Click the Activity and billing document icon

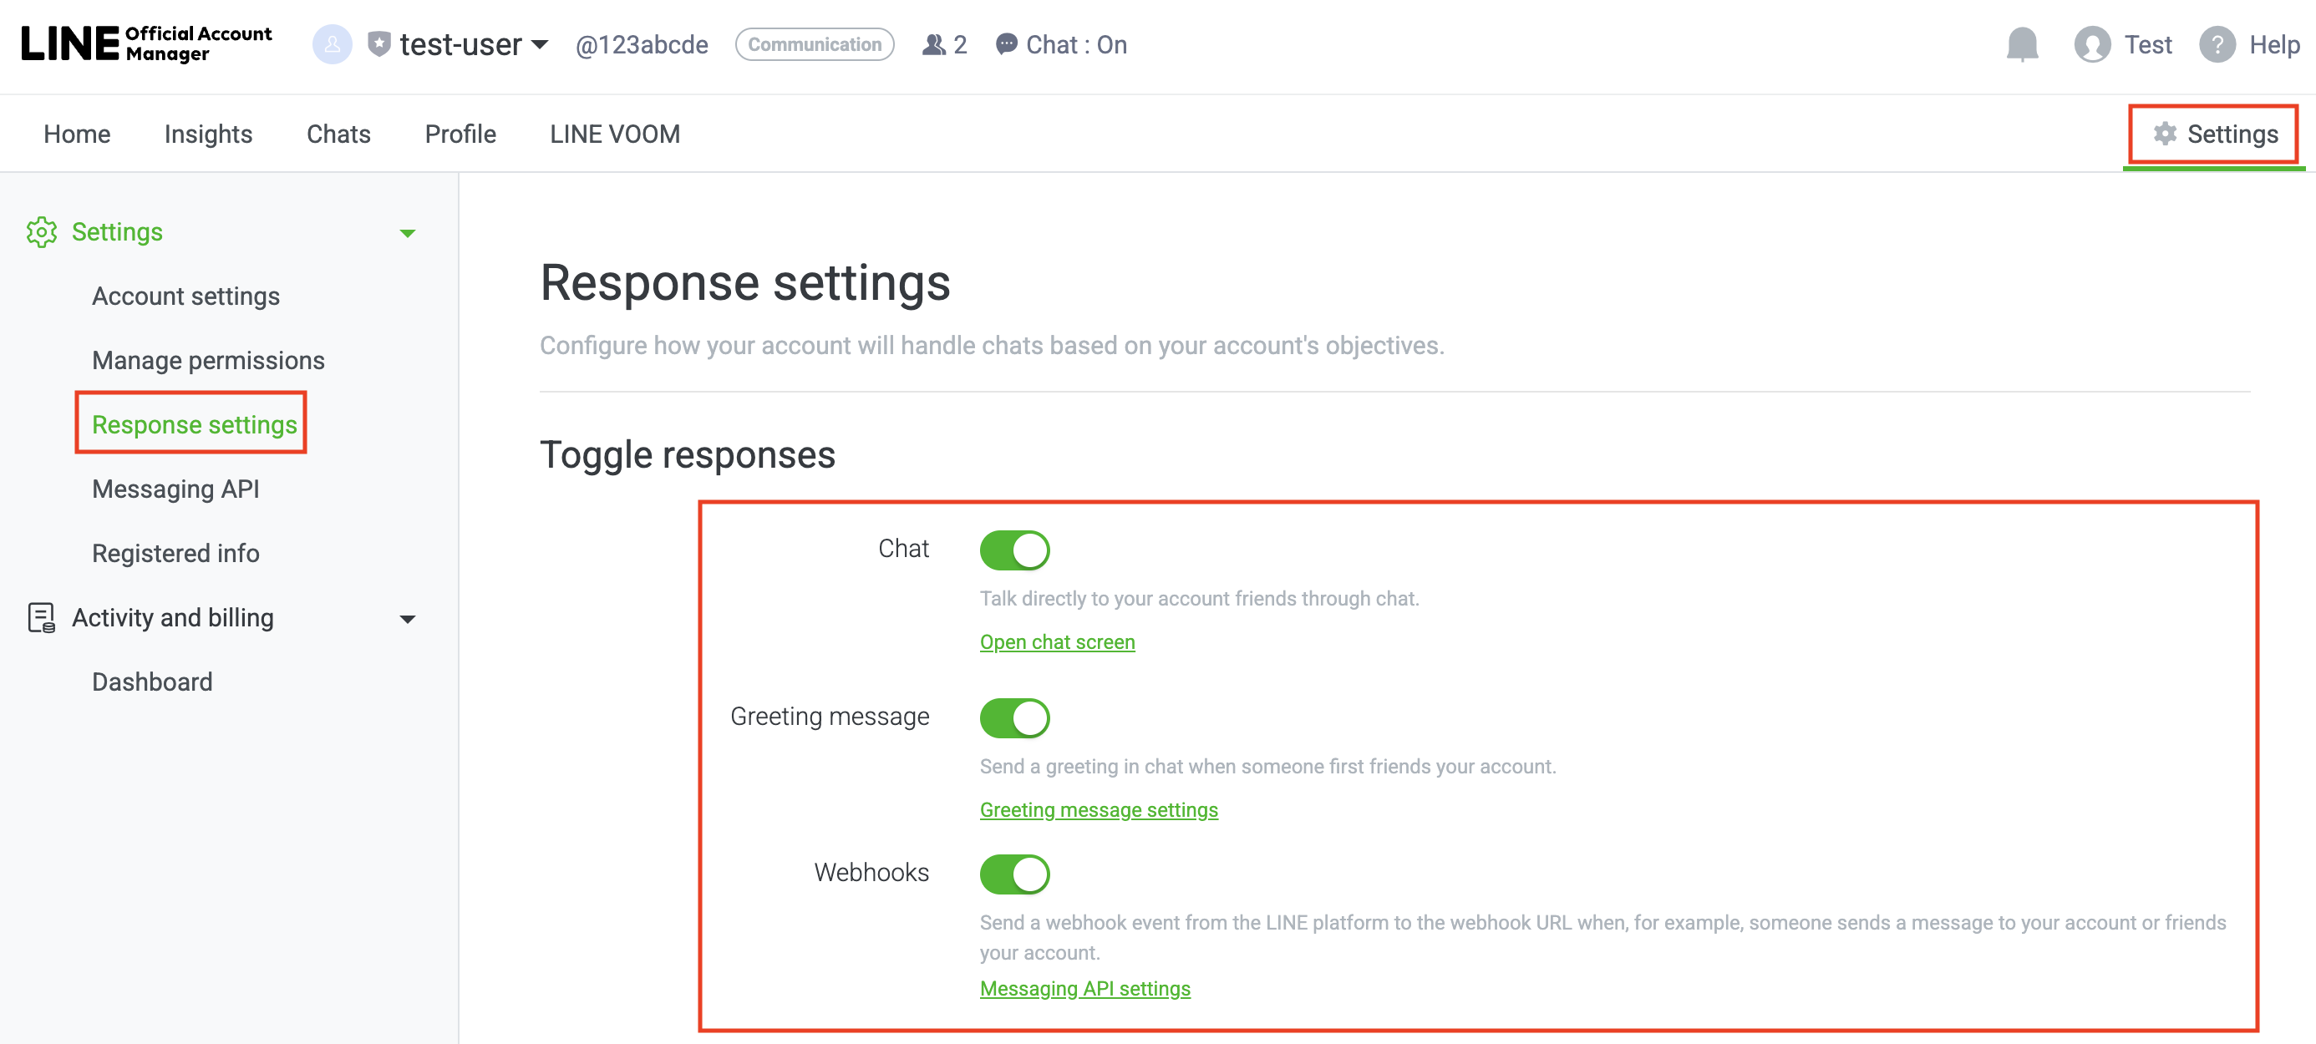coord(42,618)
